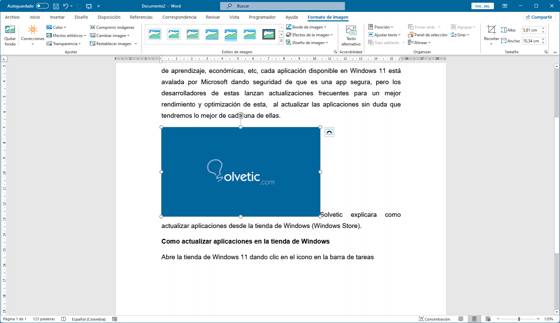
Task: Expand the Color dropdown
Action: (56, 27)
